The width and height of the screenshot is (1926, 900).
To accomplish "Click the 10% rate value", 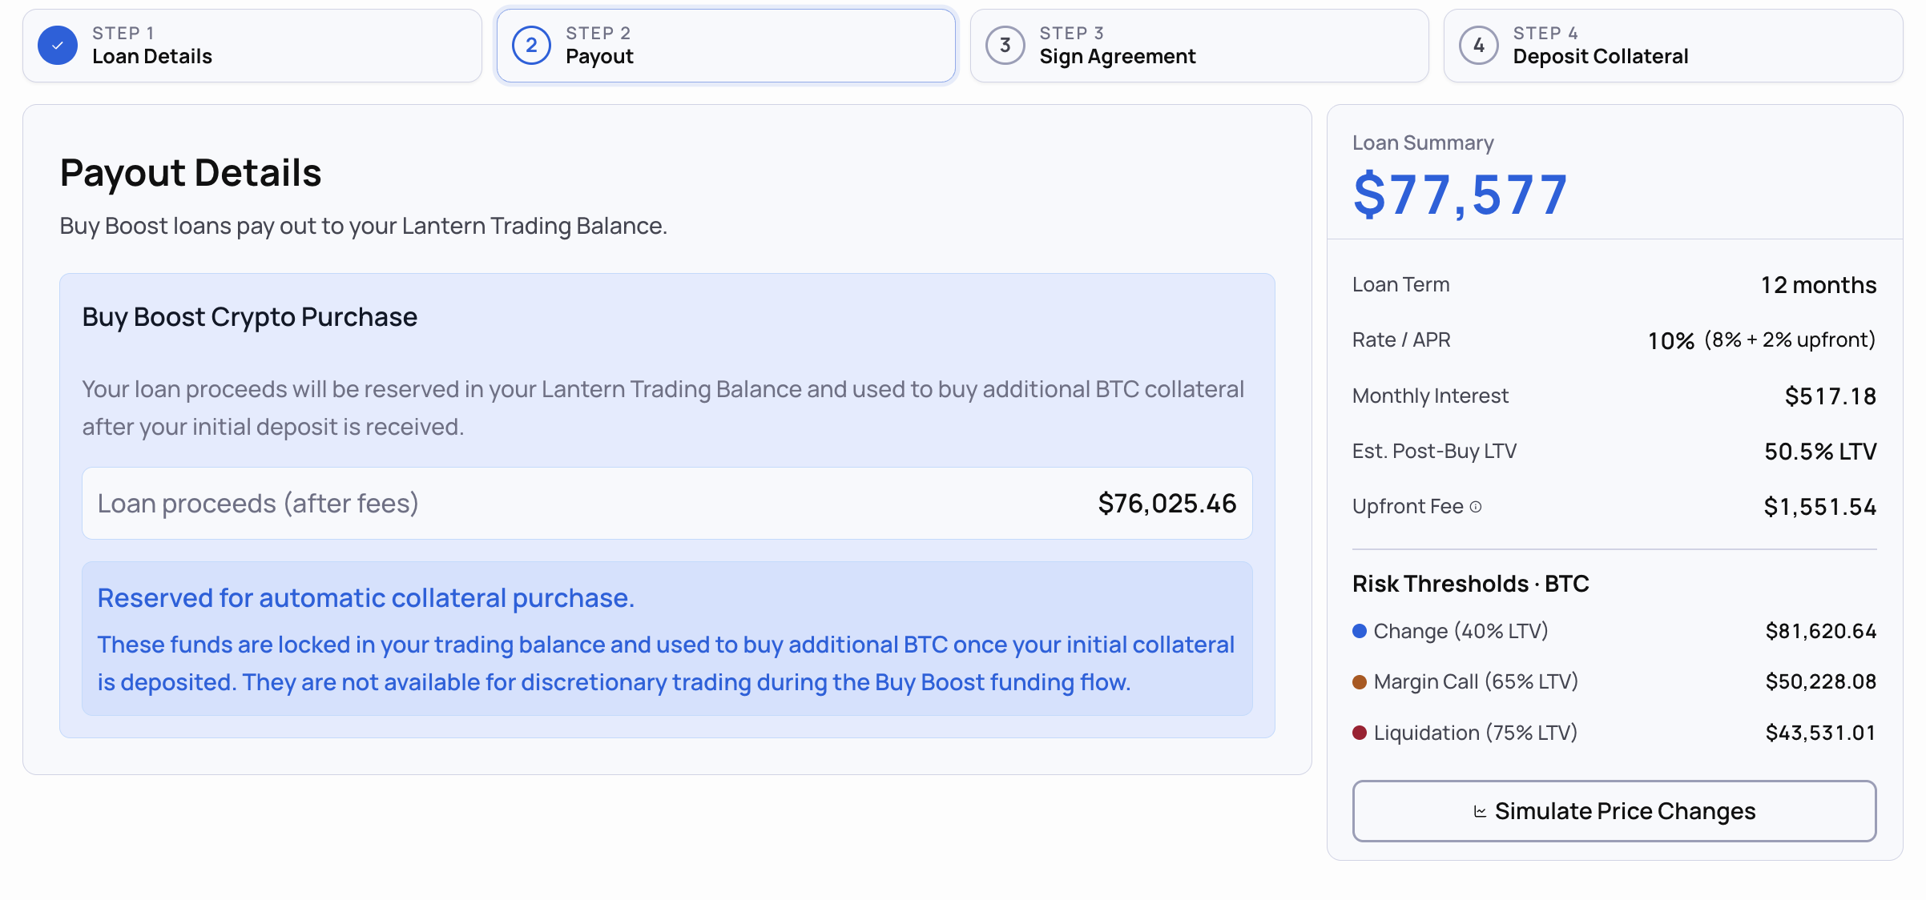I will [x=1671, y=341].
